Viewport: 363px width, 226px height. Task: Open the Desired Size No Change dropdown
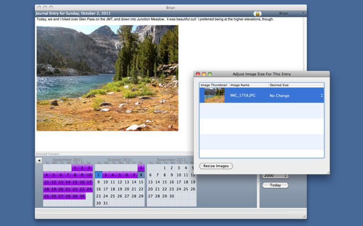pyautogui.click(x=296, y=96)
